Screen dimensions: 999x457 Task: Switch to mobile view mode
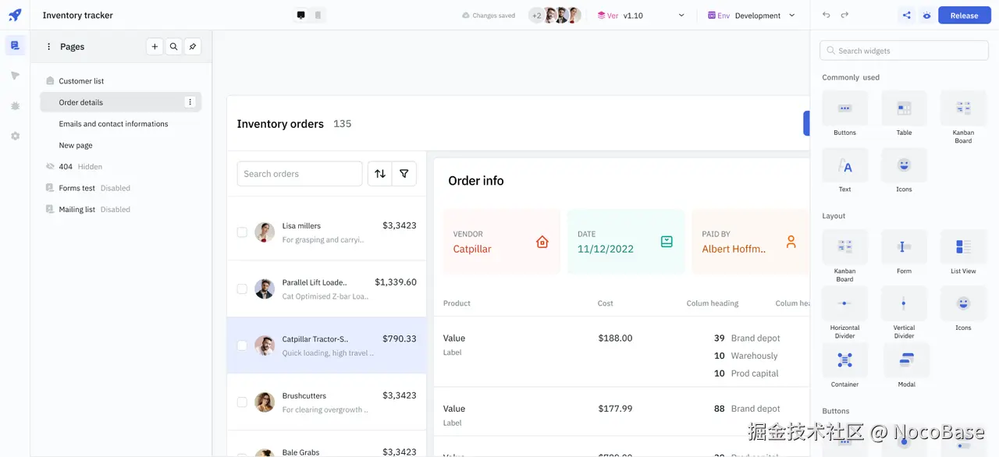tap(318, 15)
